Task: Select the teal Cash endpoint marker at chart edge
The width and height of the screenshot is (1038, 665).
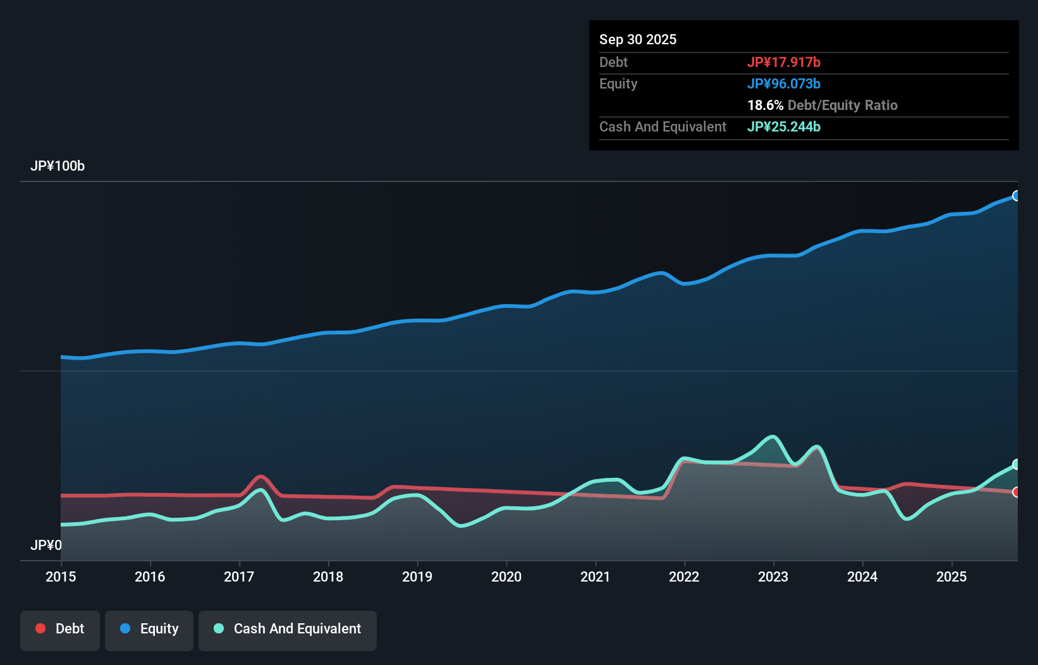Action: click(x=1016, y=465)
